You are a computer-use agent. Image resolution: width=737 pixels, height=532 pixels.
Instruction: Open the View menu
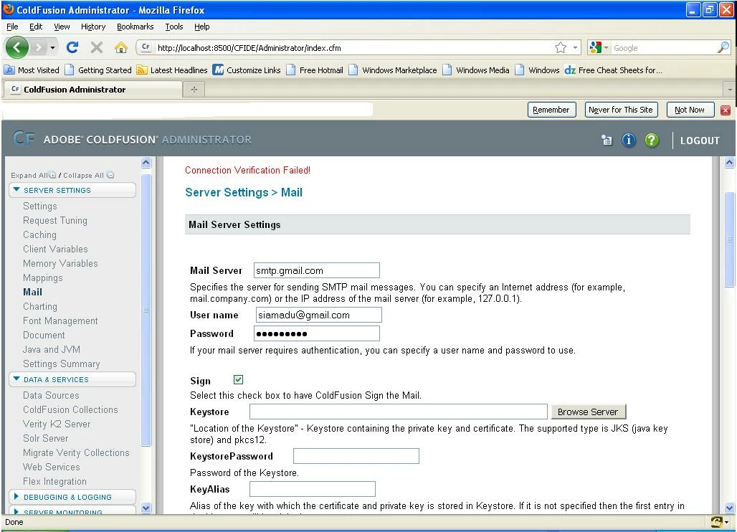[x=62, y=27]
